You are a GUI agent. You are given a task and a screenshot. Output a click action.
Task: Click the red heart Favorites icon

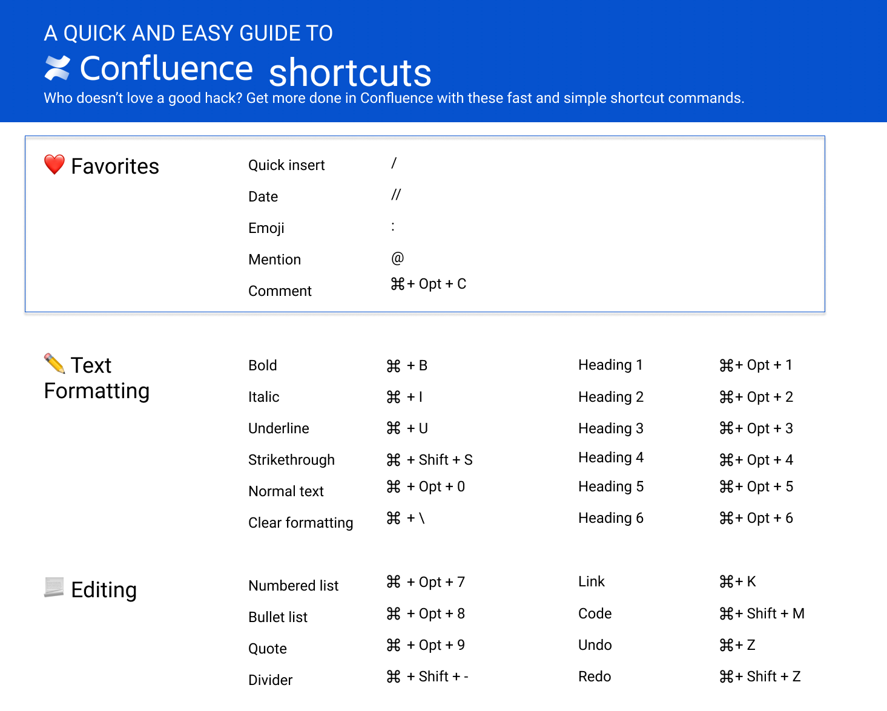pyautogui.click(x=54, y=165)
